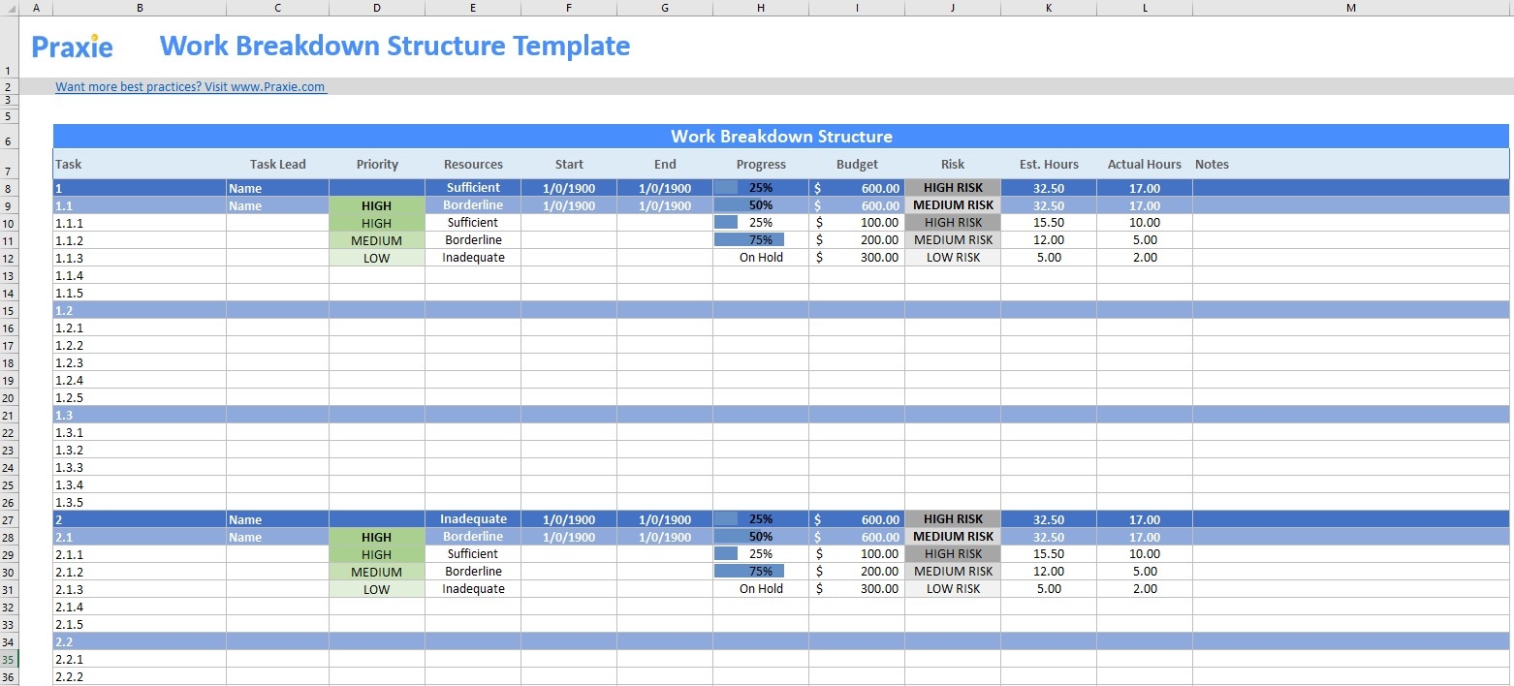Select the $600.00 Budget cell for task 2
Screen dimensions: 1514x686
(857, 519)
